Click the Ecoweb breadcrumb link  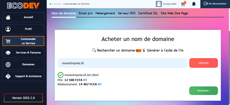coord(56,4)
